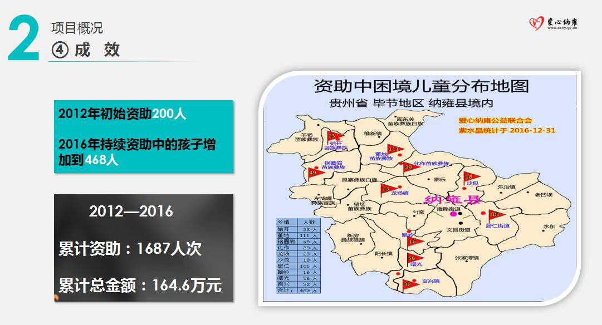Click the map subtitle 贵州省 毕节地区 纳雍县境内
The width and height of the screenshot is (602, 325).
coord(411,103)
